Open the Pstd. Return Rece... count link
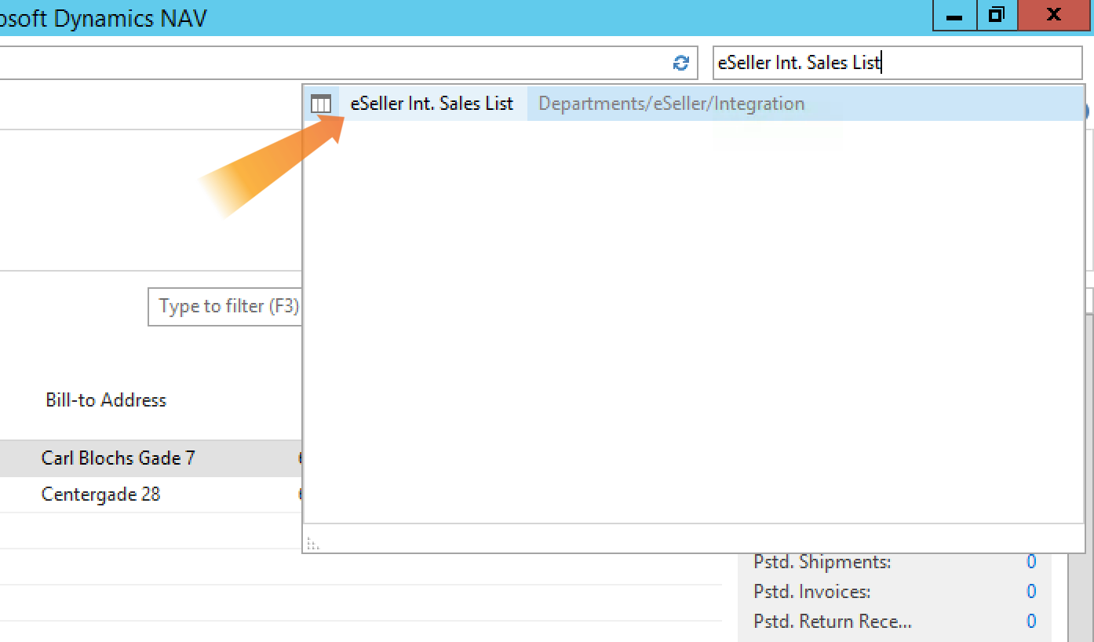 click(1031, 622)
